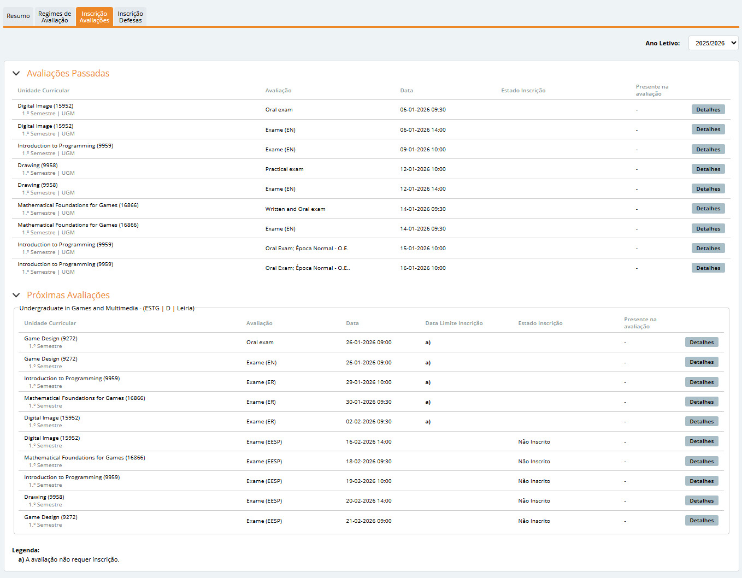Open the Ano Letivo 2025/2026 dropdown

[x=713, y=43]
